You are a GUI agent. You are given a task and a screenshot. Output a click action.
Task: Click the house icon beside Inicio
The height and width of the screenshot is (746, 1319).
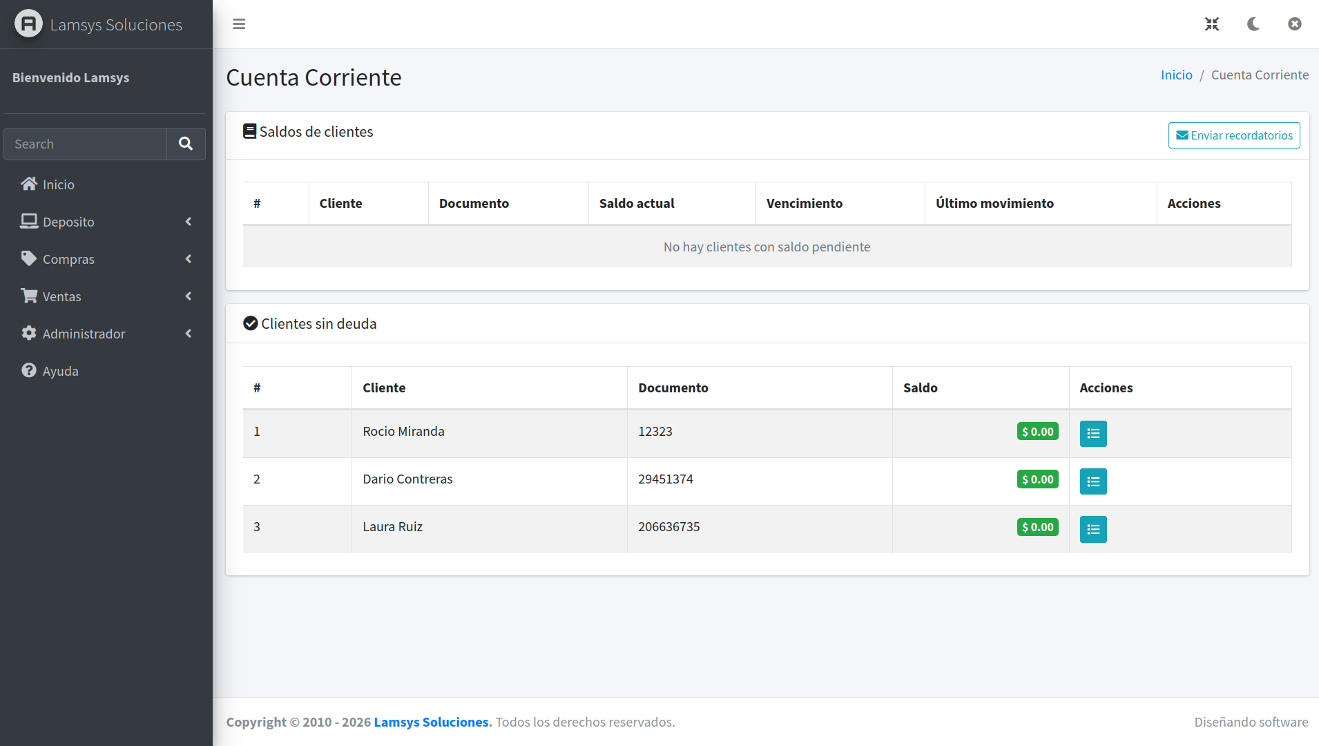pyautogui.click(x=29, y=184)
